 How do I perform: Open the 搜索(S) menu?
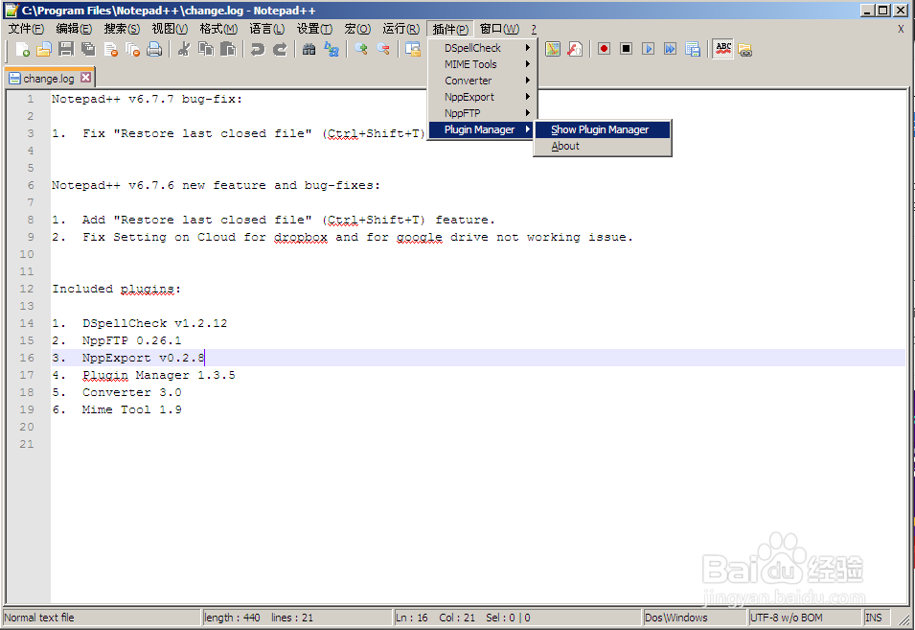tap(122, 29)
